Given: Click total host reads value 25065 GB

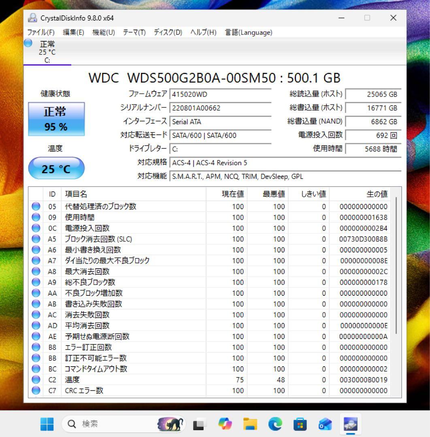Looking at the screenshot, I should 373,94.
